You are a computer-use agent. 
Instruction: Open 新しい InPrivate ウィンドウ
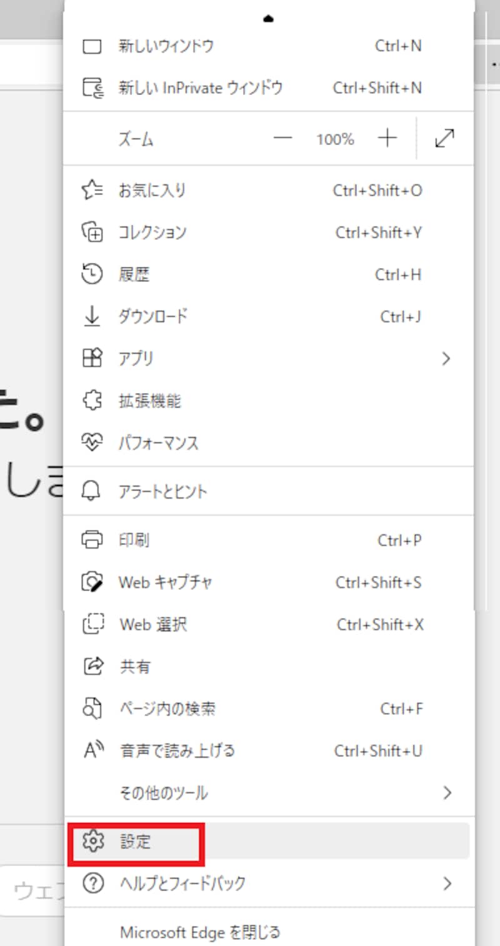coord(200,87)
